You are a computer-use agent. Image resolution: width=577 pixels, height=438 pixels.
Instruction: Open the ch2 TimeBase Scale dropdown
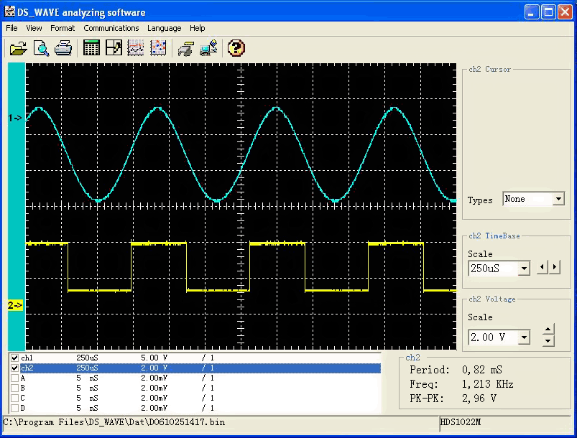point(523,269)
